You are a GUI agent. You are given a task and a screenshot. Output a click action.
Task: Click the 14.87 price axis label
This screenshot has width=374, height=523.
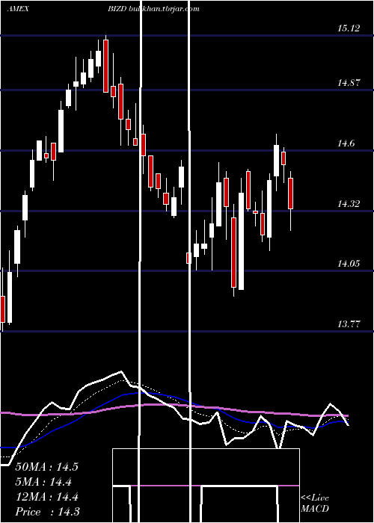tap(349, 83)
